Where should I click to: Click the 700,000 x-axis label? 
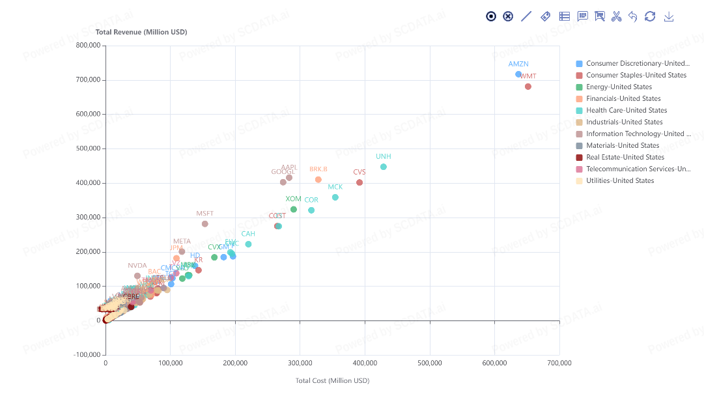559,363
